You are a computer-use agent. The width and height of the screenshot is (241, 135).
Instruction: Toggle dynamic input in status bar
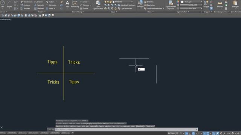(x=186, y=133)
